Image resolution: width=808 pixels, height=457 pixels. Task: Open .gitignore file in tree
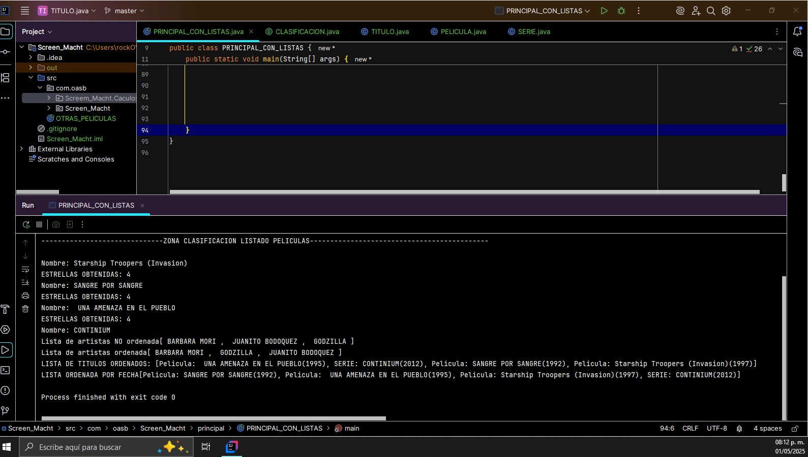click(x=57, y=128)
